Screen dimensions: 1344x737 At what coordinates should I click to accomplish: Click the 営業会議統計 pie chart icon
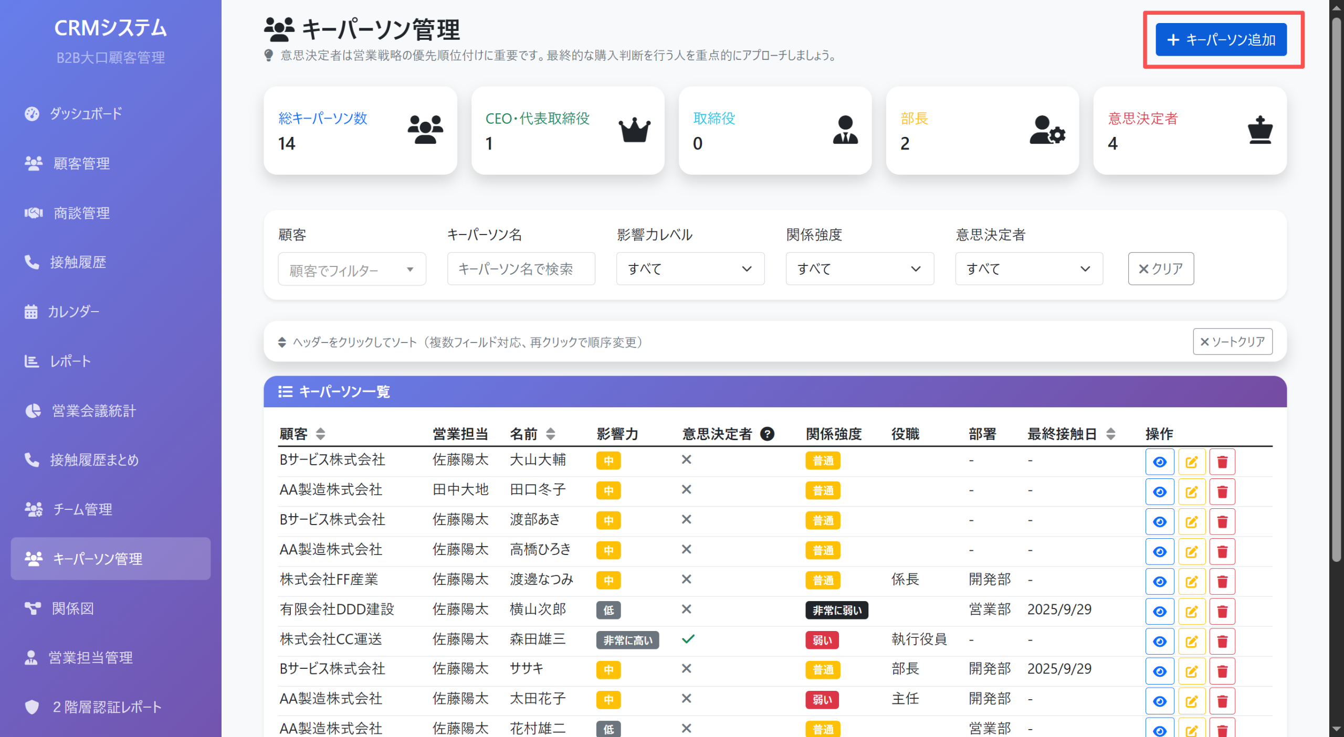coord(33,411)
